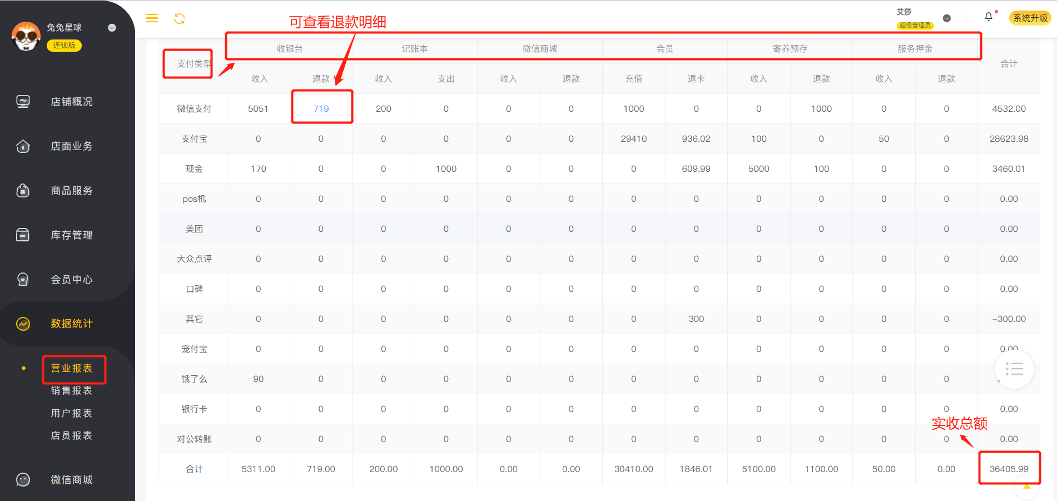Open 店铺概况 menu
This screenshot has height=501, width=1057.
72,102
